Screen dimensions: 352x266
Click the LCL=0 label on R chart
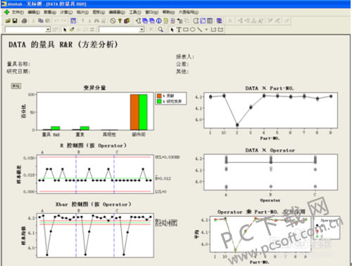click(x=161, y=192)
